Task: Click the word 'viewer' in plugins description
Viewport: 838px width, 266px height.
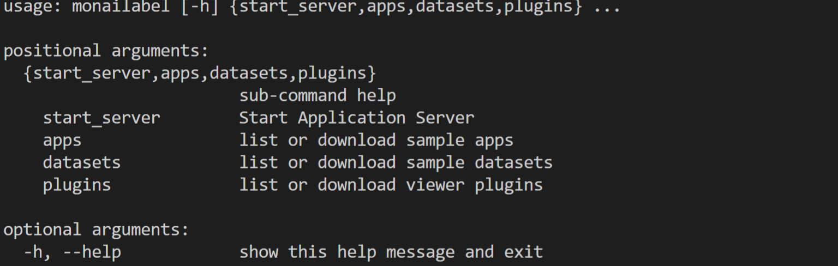Action: tap(435, 185)
